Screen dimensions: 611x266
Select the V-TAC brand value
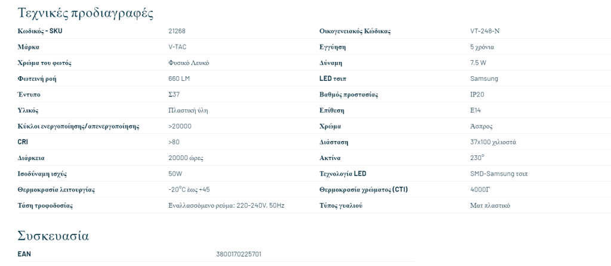click(177, 47)
